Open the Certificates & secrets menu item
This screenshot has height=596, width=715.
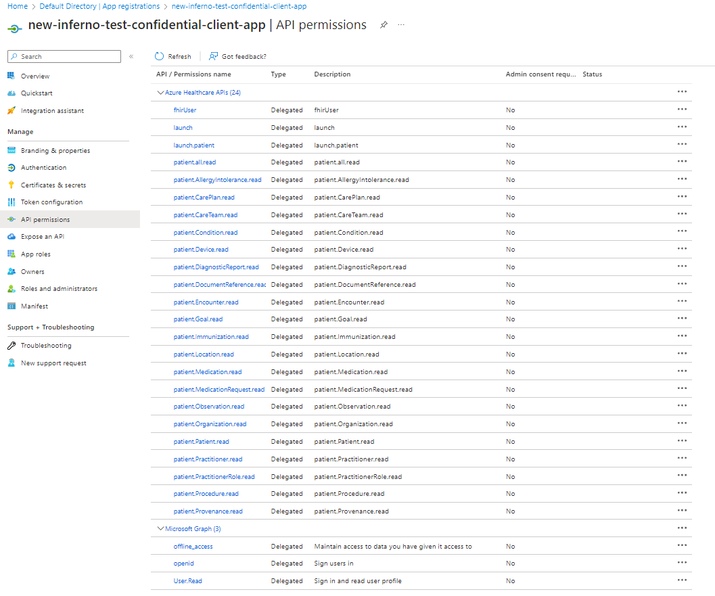pos(53,185)
